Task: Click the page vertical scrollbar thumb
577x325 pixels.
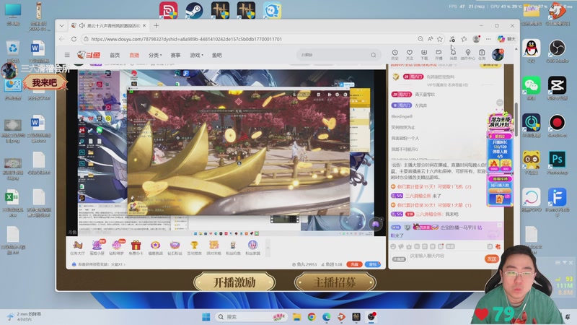Action: click(516, 119)
